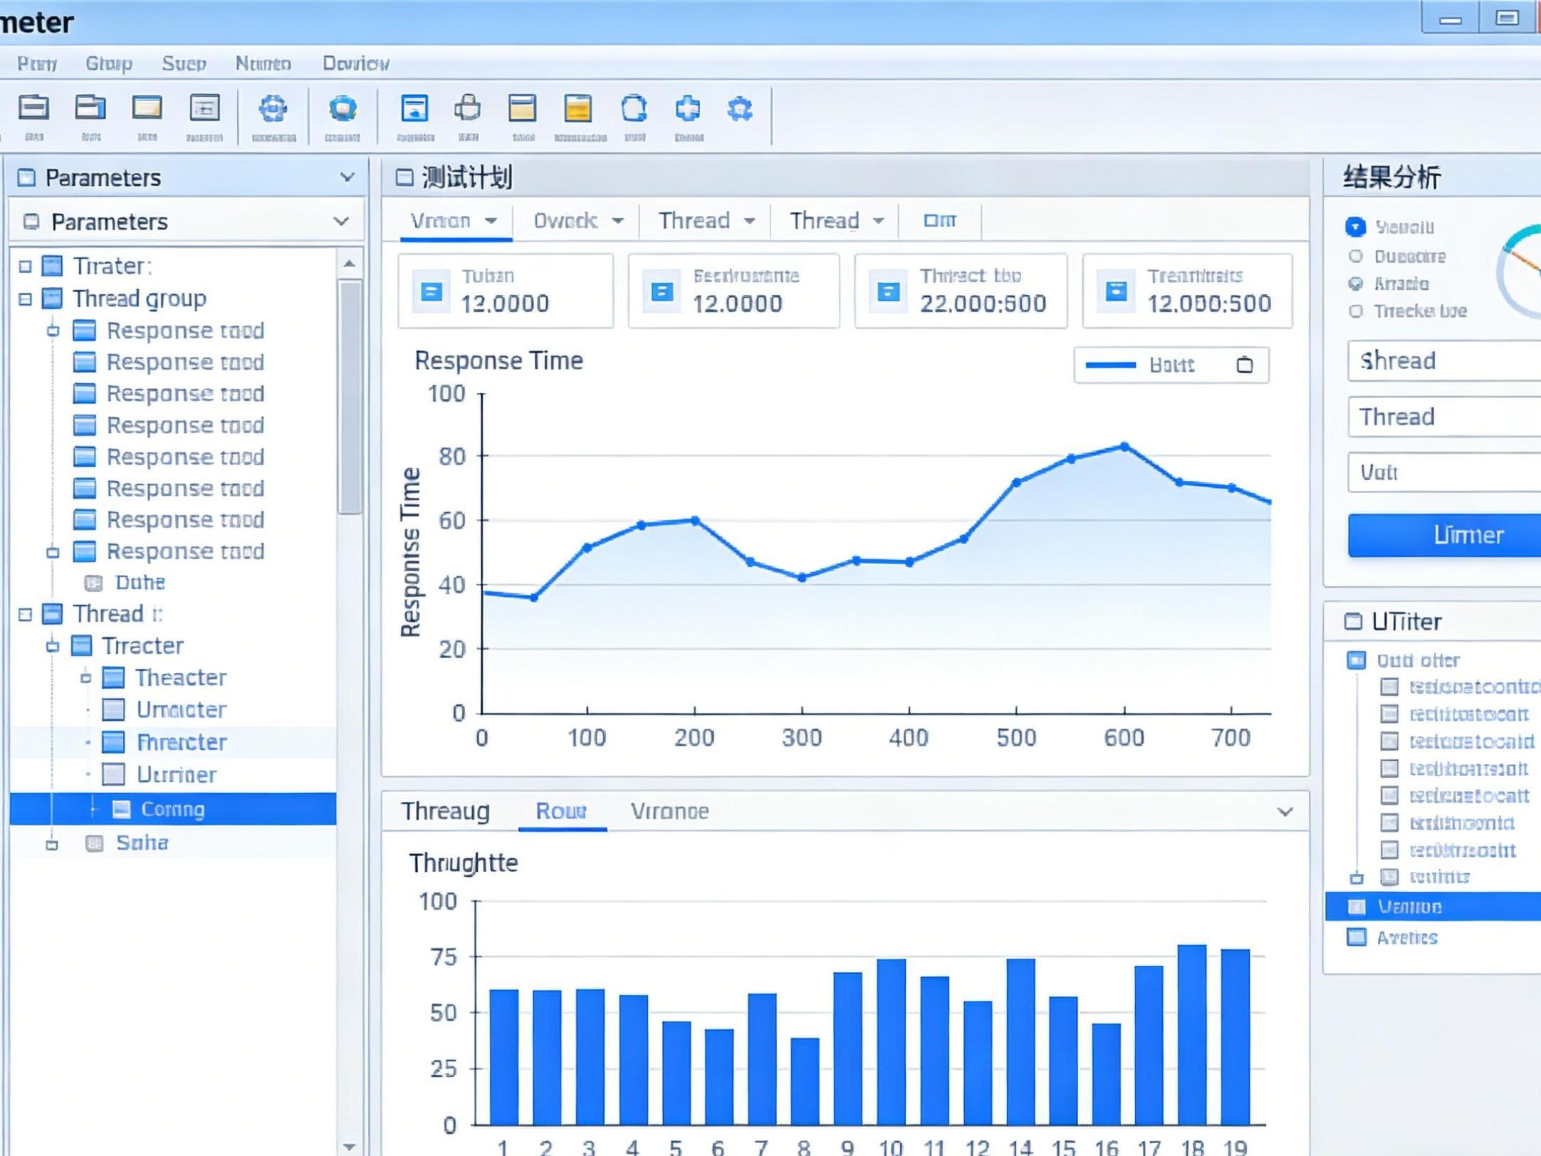Expand the lower chart panel chevron
The height and width of the screenshot is (1156, 1541).
(x=1285, y=811)
